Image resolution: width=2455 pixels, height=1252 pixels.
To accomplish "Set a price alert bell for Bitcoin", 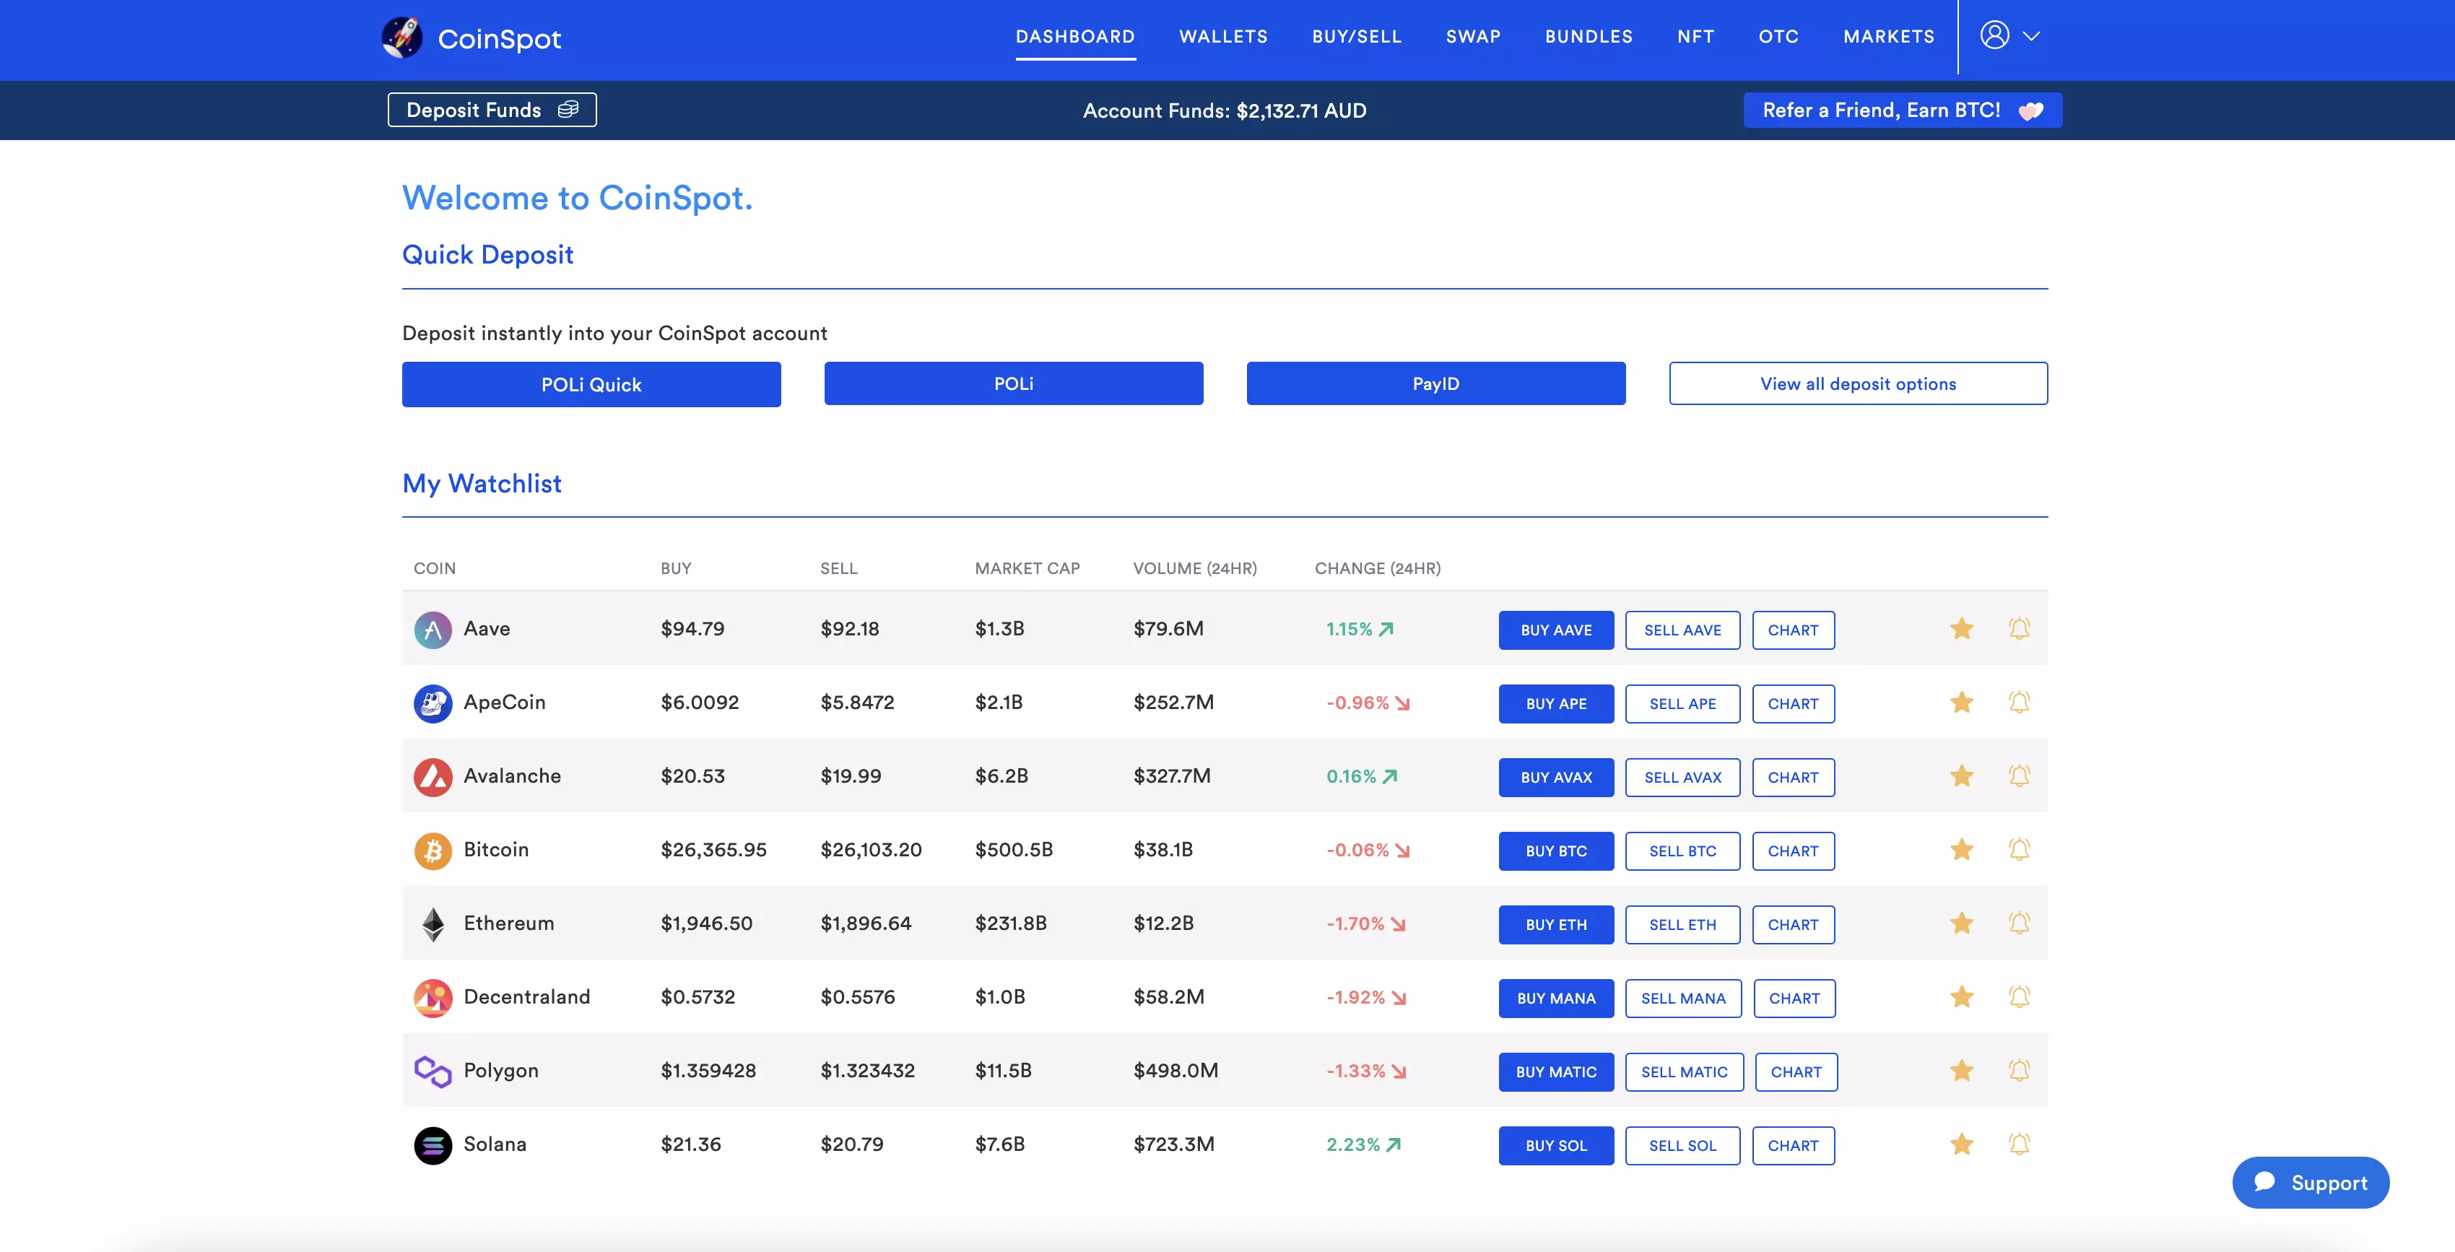I will pyautogui.click(x=2020, y=849).
